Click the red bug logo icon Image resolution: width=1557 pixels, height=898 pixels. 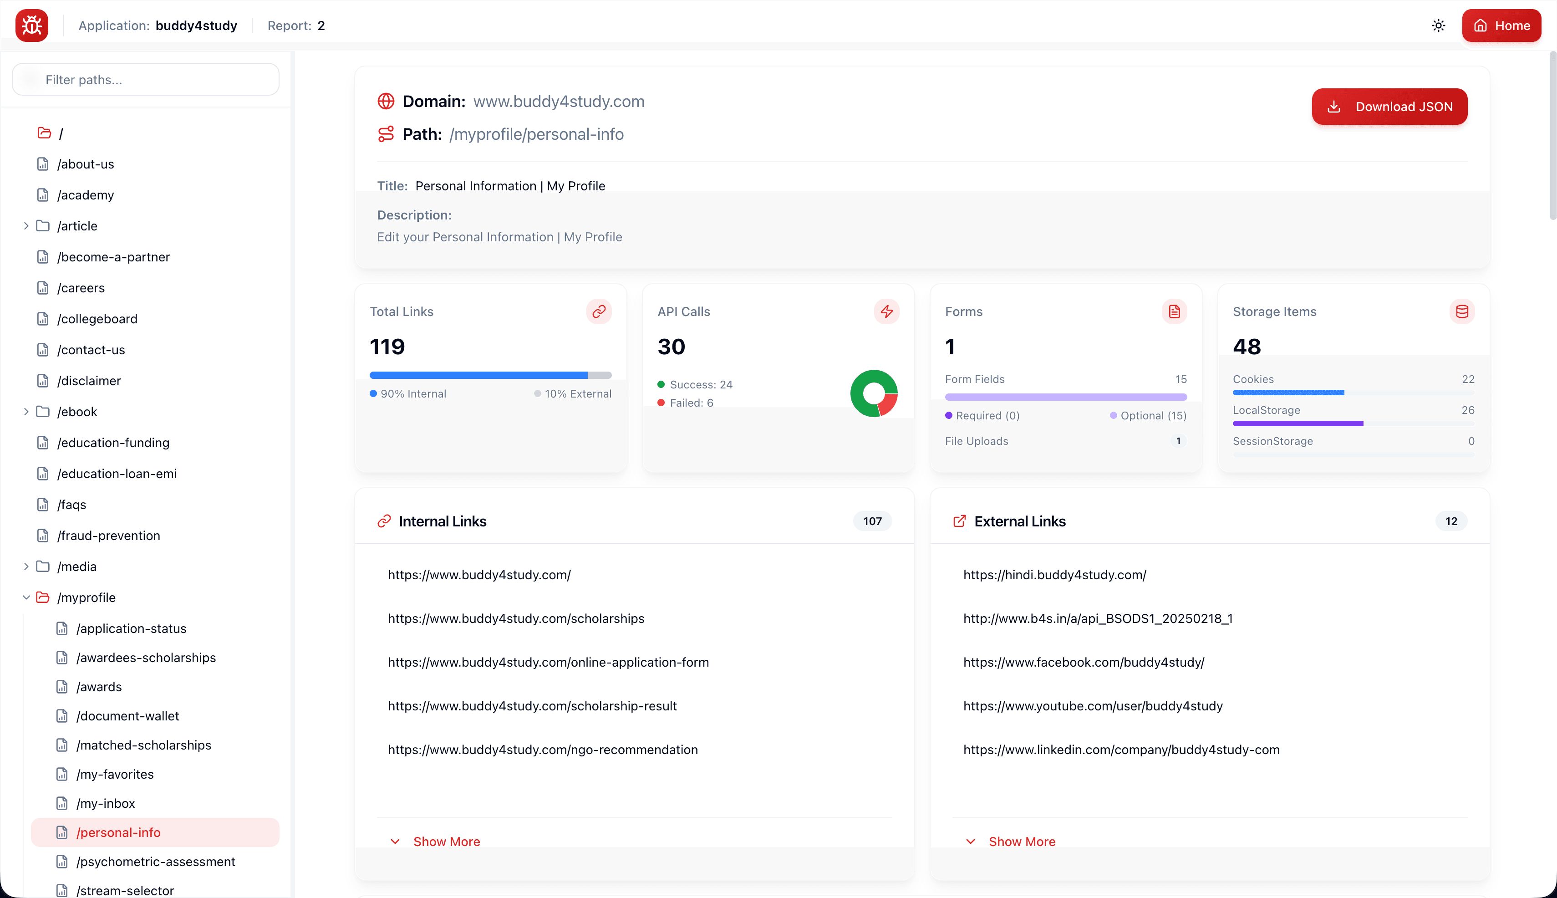click(x=32, y=26)
